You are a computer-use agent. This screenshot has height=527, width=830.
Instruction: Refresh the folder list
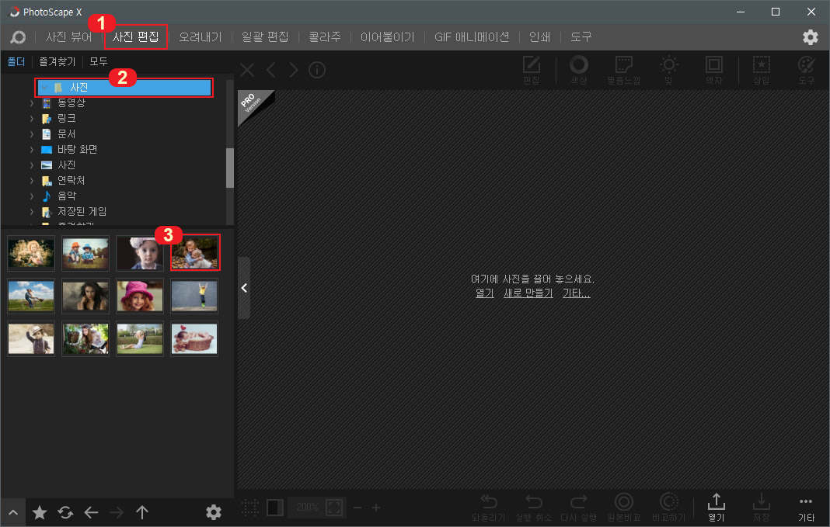(x=65, y=512)
